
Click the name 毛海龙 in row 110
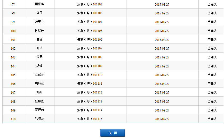pyautogui.click(x=39, y=119)
